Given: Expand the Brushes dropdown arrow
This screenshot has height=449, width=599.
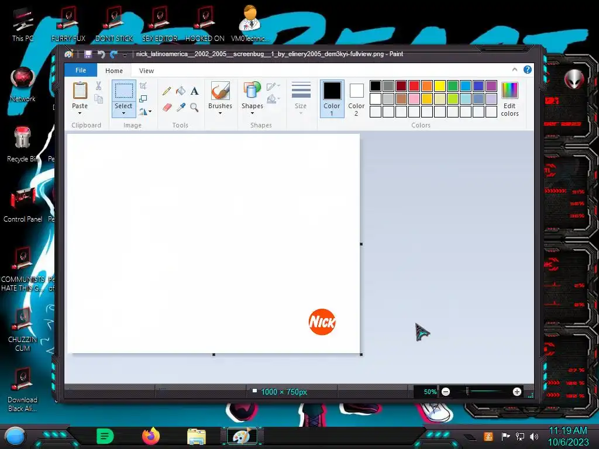Looking at the screenshot, I should click(x=221, y=113).
